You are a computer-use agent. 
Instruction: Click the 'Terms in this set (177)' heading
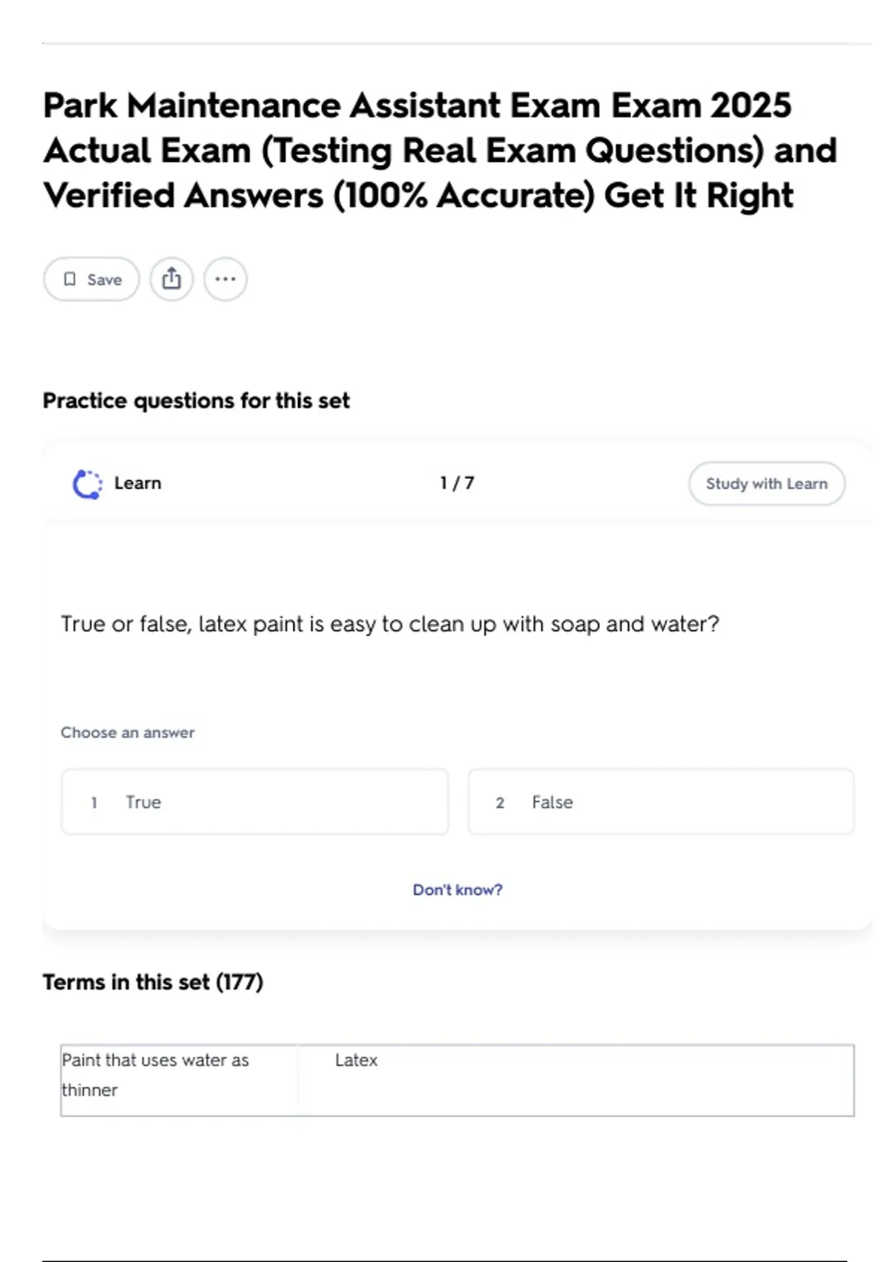[x=153, y=982]
